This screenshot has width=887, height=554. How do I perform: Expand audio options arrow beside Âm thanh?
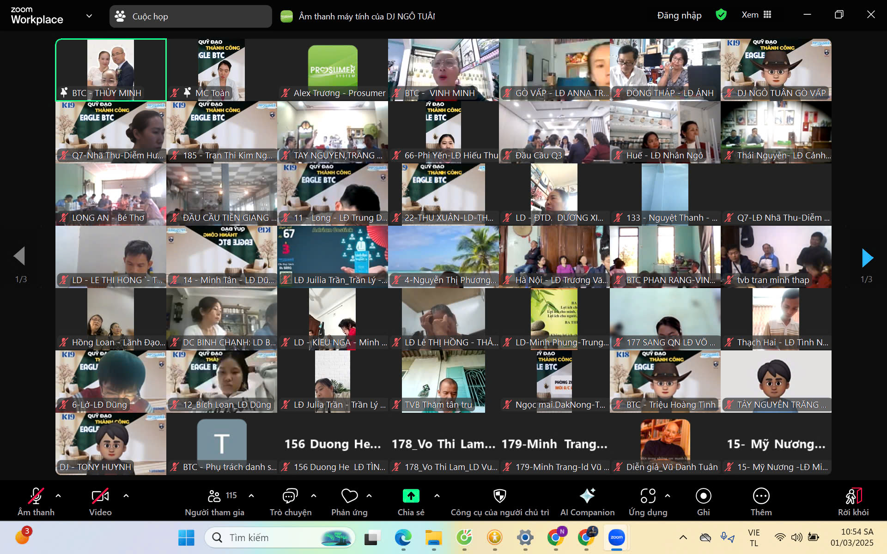point(58,496)
